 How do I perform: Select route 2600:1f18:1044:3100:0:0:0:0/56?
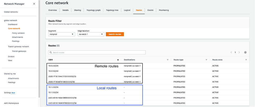coord(147,76)
